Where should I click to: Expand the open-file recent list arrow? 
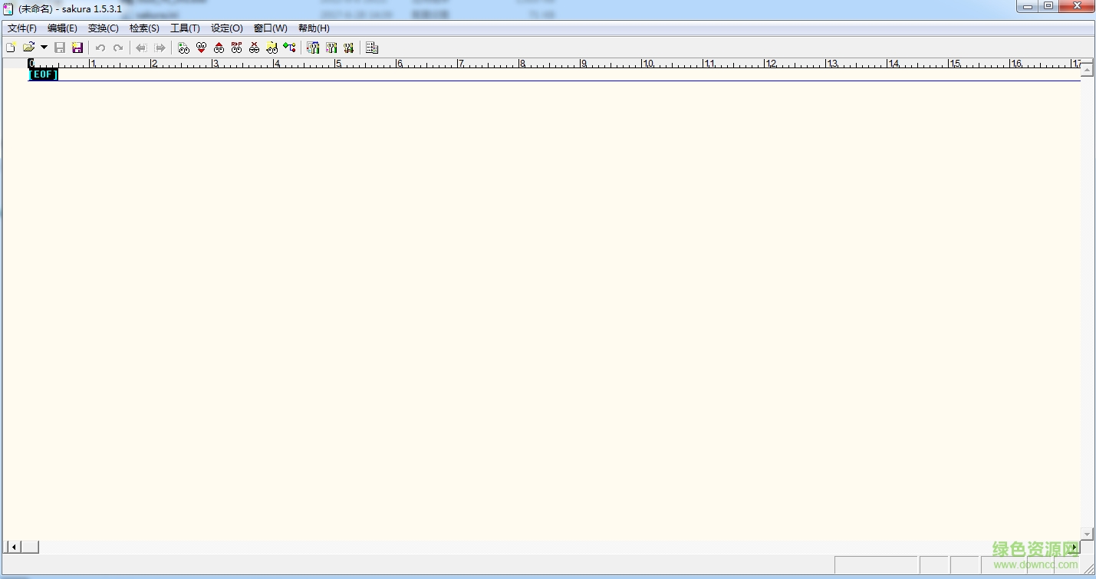click(x=44, y=48)
